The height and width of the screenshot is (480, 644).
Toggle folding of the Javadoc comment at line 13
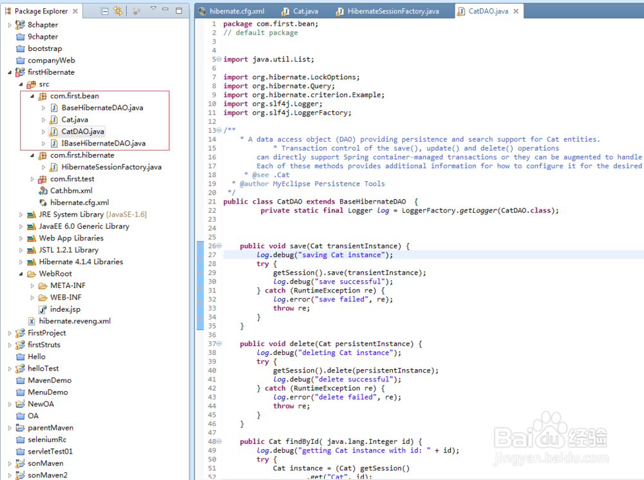tap(219, 130)
